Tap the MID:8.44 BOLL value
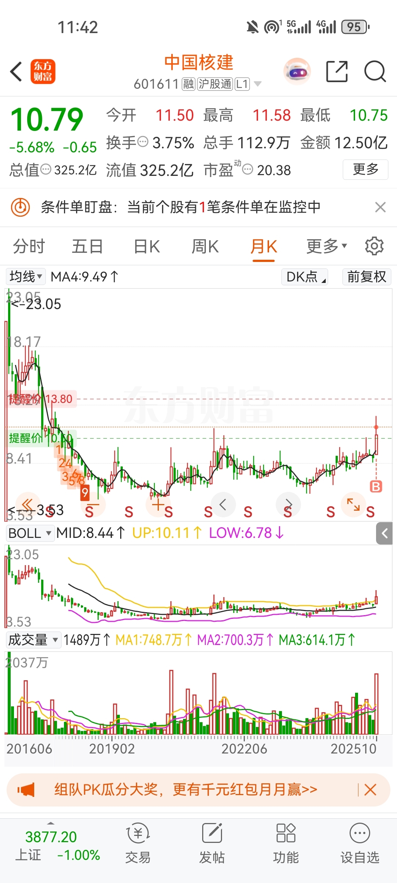This screenshot has width=397, height=883. (90, 533)
